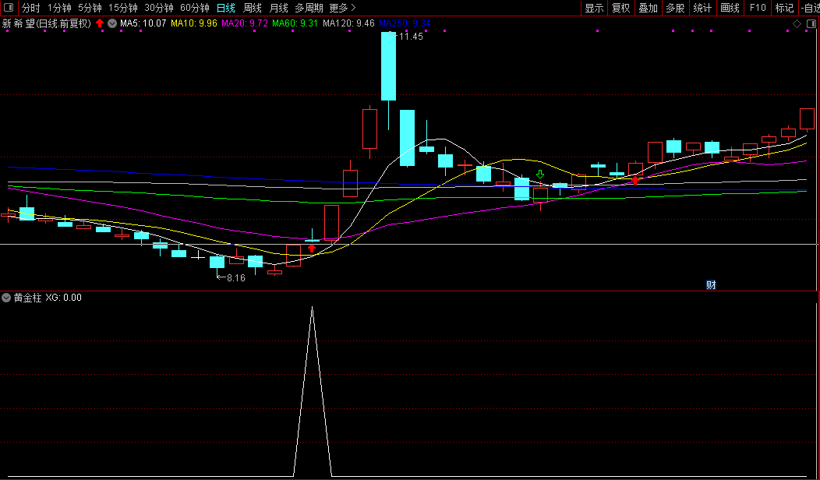This screenshot has height=480, width=820.
Task: Click the MA60: 9.31 label
Action: pyautogui.click(x=295, y=23)
